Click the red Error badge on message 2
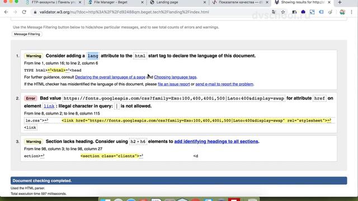The image size is (358, 201). [x=31, y=98]
